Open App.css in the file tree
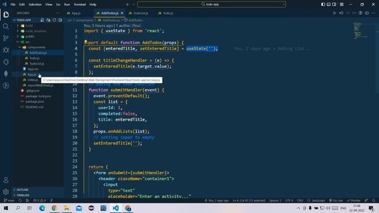This screenshot has height=213, width=379. click(x=33, y=69)
